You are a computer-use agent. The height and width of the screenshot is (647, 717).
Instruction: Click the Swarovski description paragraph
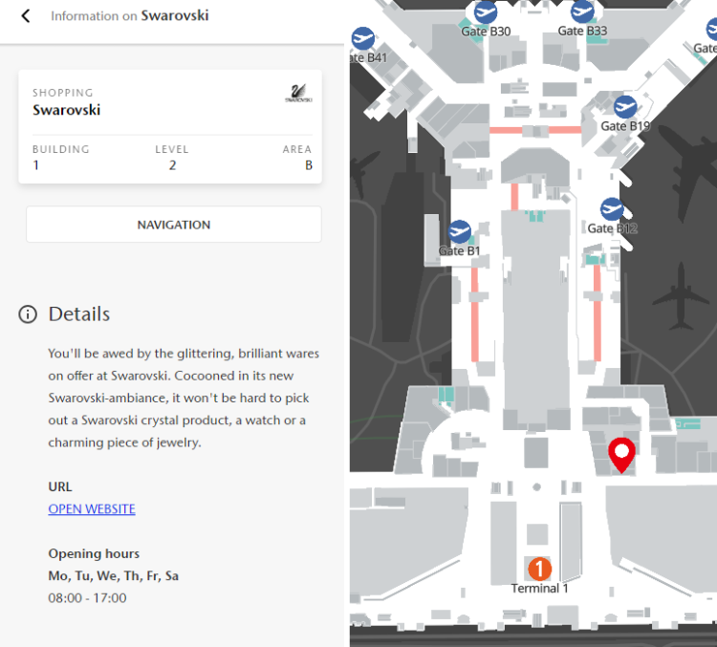click(x=184, y=398)
